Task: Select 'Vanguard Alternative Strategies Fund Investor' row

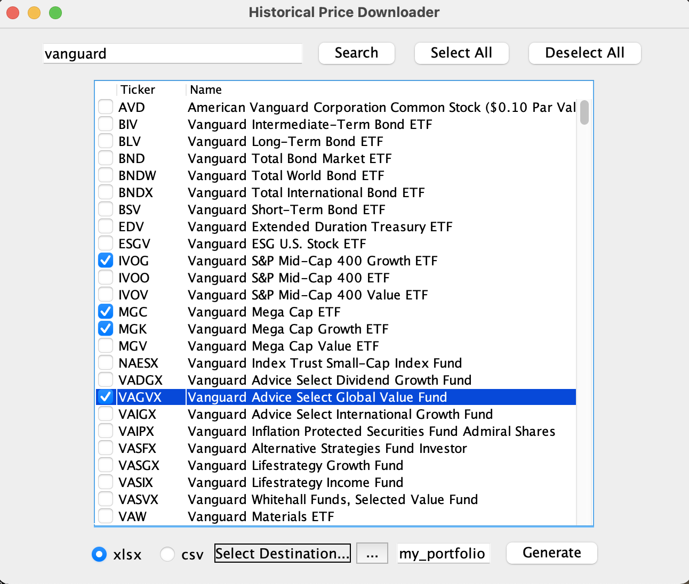Action: [x=336, y=448]
